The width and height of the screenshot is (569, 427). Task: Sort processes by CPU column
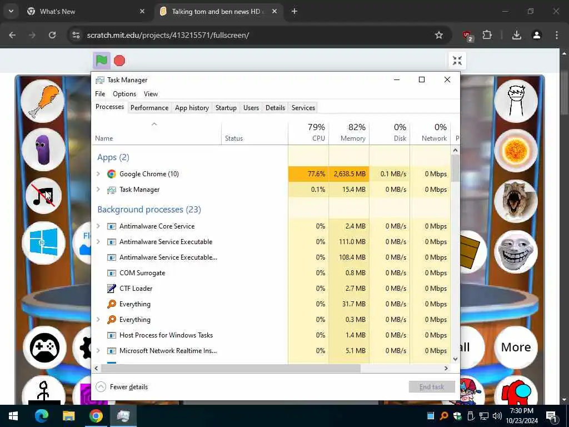point(308,132)
